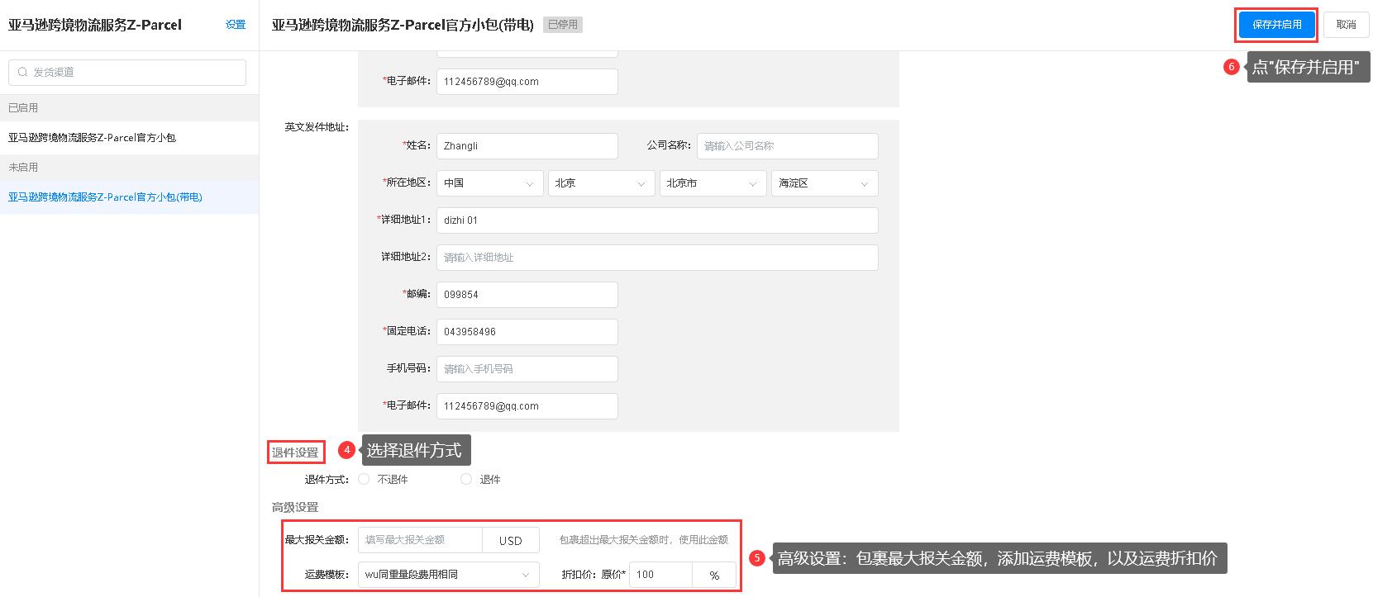Click the 最大报关金额 input field
Image resolution: width=1373 pixels, height=597 pixels.
pyautogui.click(x=420, y=540)
